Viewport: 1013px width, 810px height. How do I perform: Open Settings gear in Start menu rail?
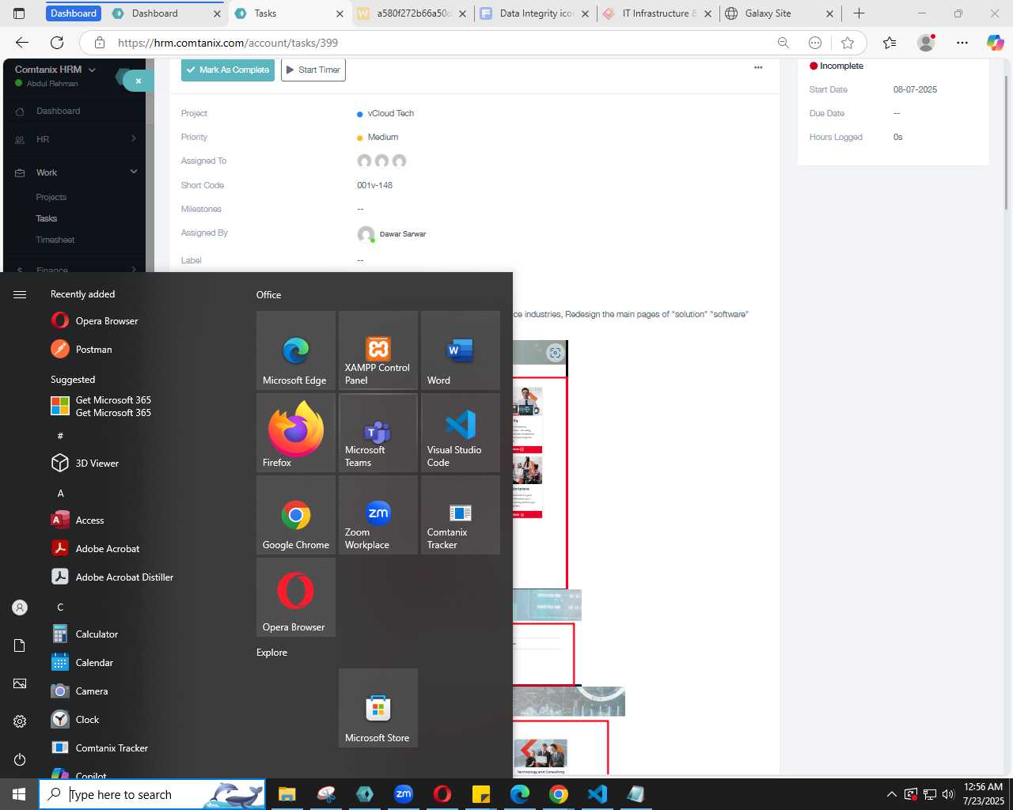pos(20,721)
